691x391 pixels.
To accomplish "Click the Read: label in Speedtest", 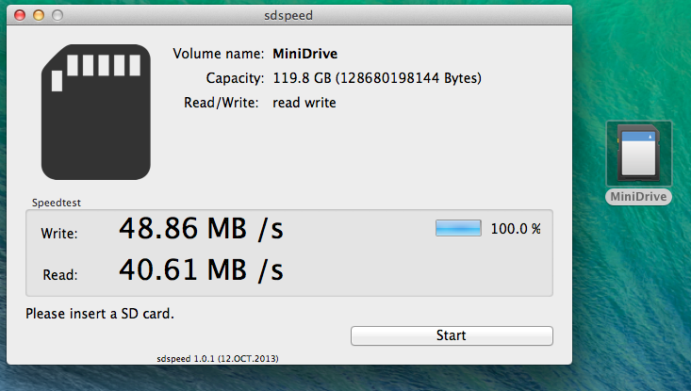I will (60, 275).
